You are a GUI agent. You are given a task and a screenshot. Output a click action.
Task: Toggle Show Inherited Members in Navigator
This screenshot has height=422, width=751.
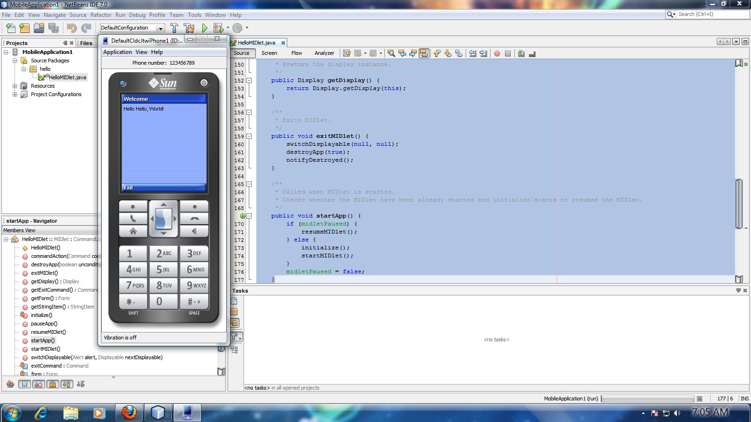(10, 384)
